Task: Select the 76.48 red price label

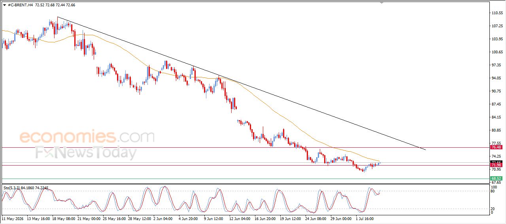Action: tap(496, 147)
